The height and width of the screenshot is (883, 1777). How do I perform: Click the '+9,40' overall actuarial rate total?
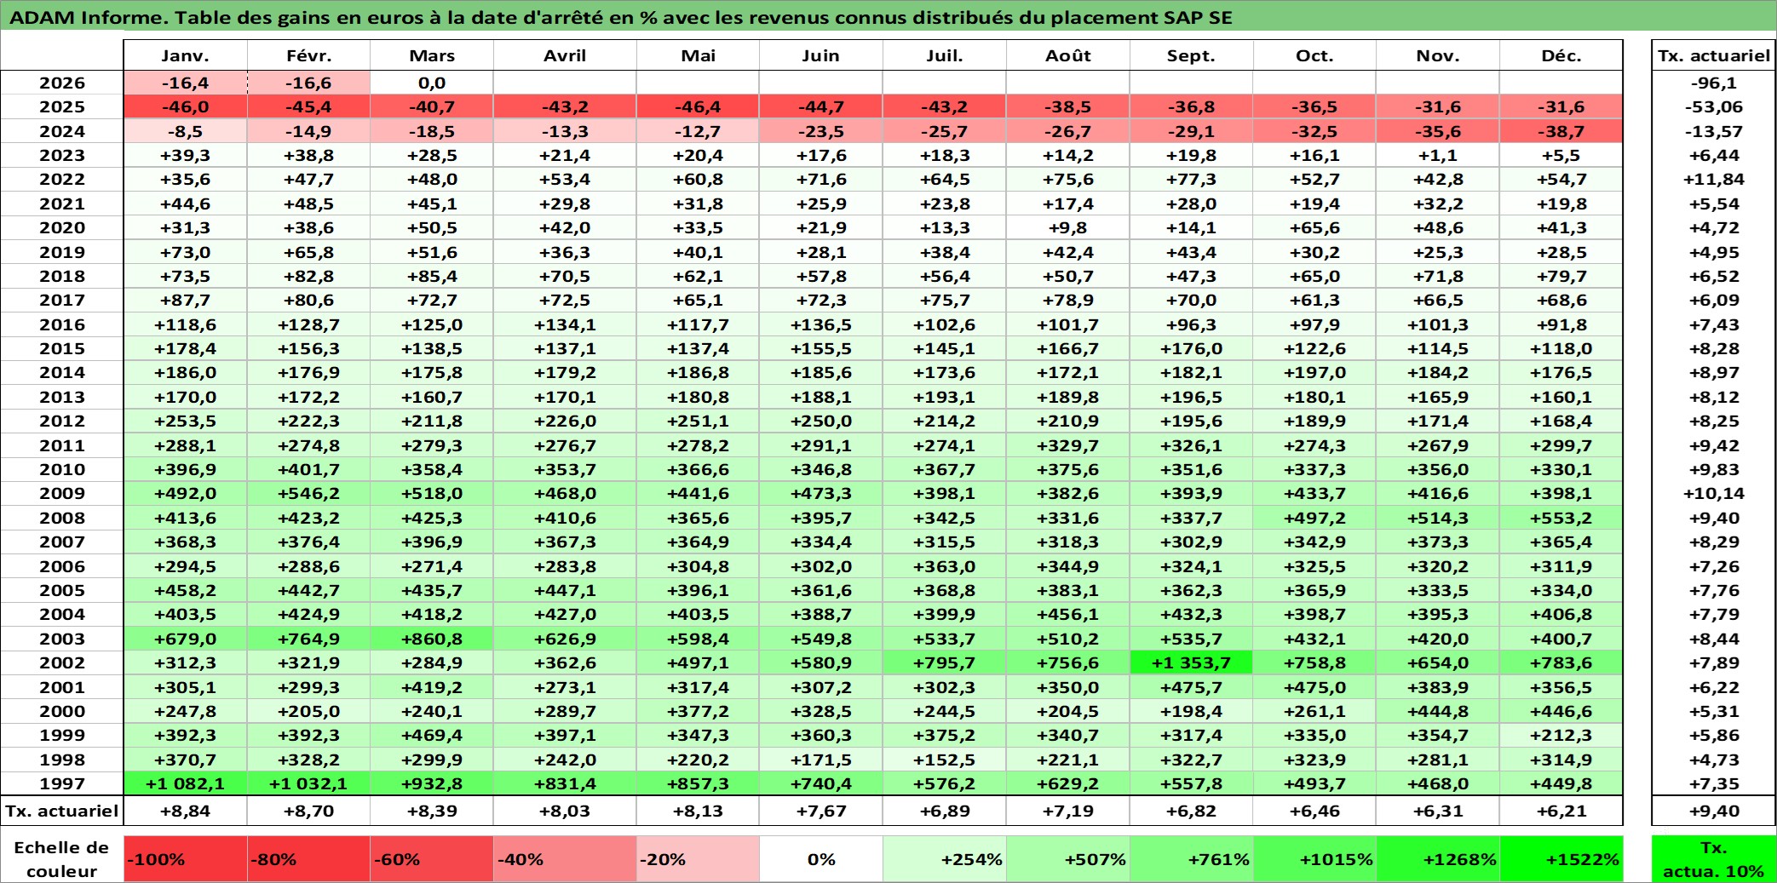[1714, 811]
